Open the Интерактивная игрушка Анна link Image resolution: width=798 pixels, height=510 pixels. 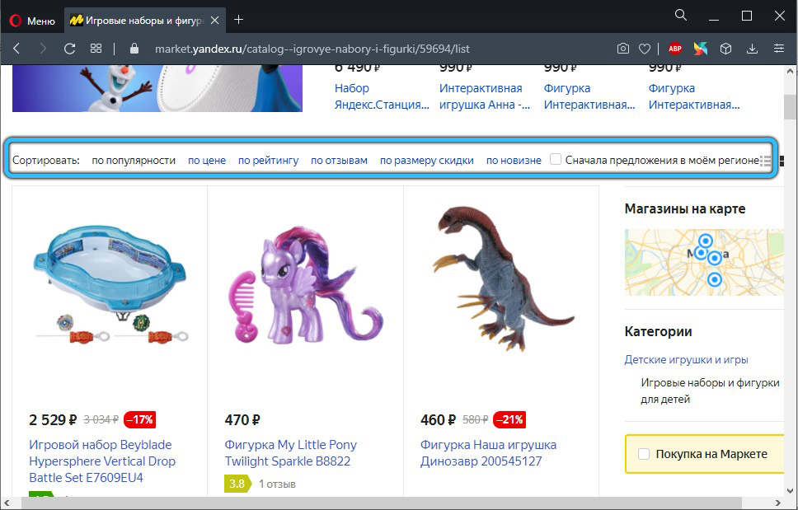(485, 96)
